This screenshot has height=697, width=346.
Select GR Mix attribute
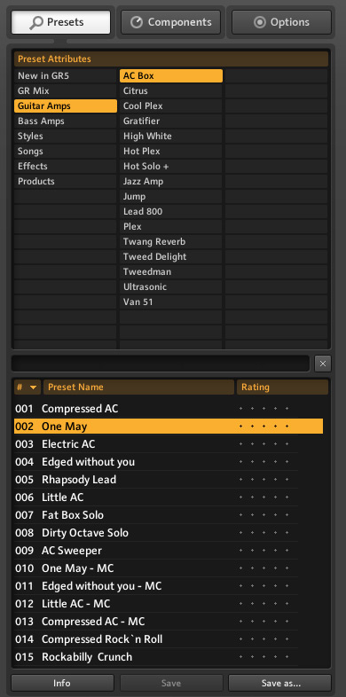point(66,91)
